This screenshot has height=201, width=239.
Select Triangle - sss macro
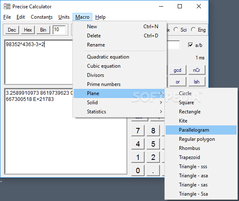tap(201, 167)
